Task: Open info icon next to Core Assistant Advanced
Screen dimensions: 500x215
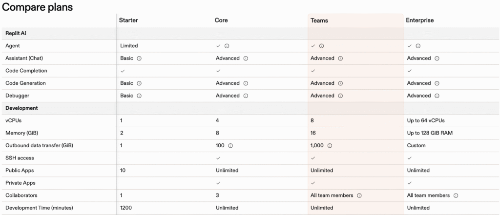Action: click(x=246, y=59)
